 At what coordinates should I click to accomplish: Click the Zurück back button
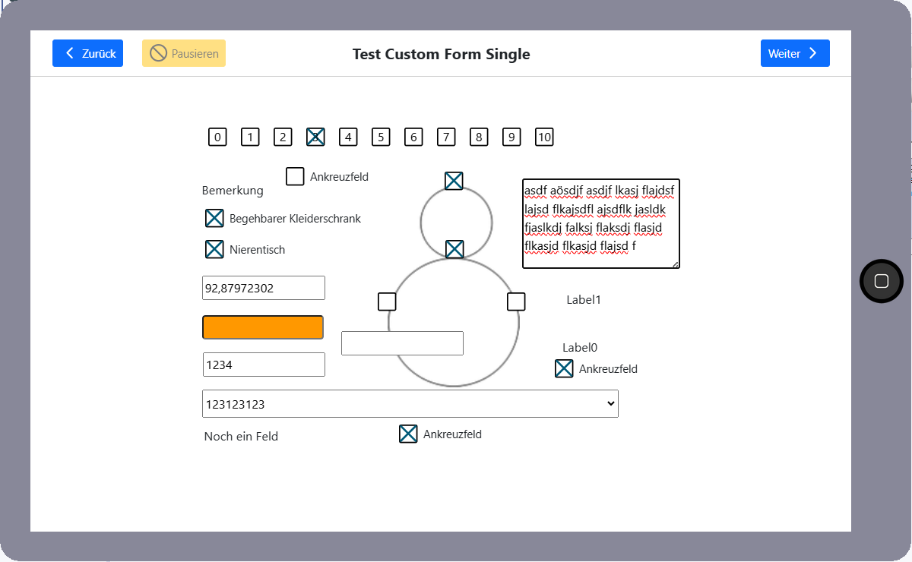87,53
